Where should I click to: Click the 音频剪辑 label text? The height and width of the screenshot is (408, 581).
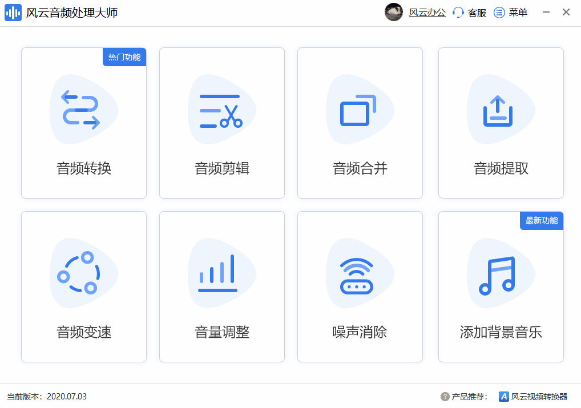click(x=222, y=168)
